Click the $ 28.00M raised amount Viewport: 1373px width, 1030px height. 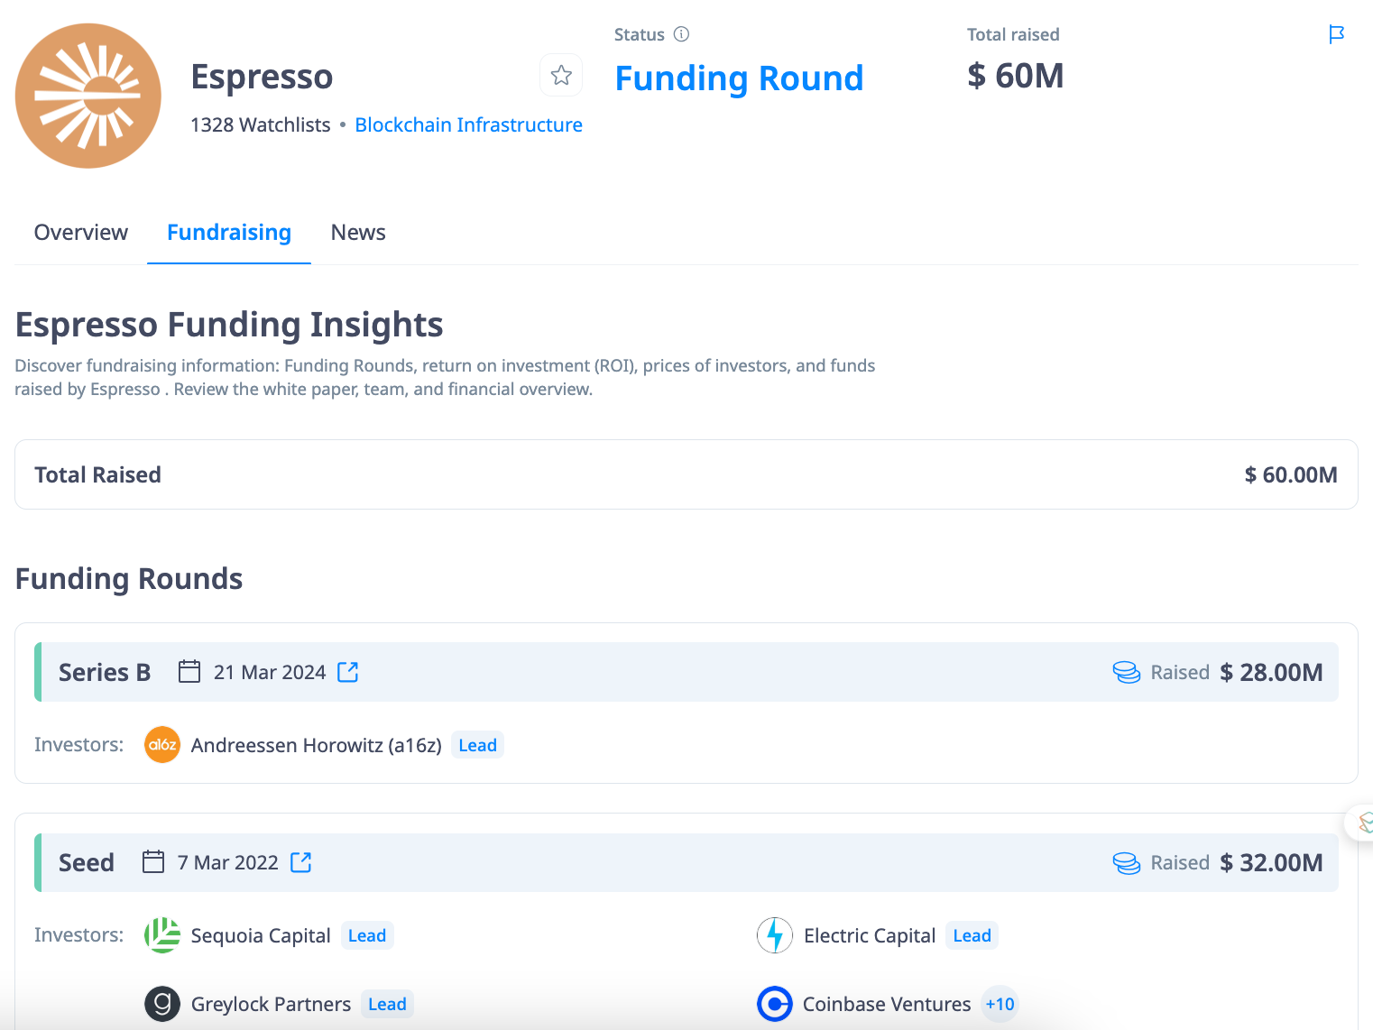[x=1271, y=672]
